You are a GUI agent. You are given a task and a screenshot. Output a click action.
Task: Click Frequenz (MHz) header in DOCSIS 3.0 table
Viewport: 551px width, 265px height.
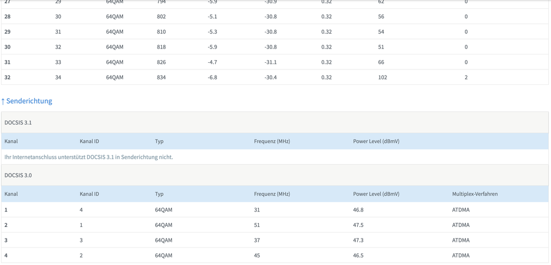click(x=272, y=194)
